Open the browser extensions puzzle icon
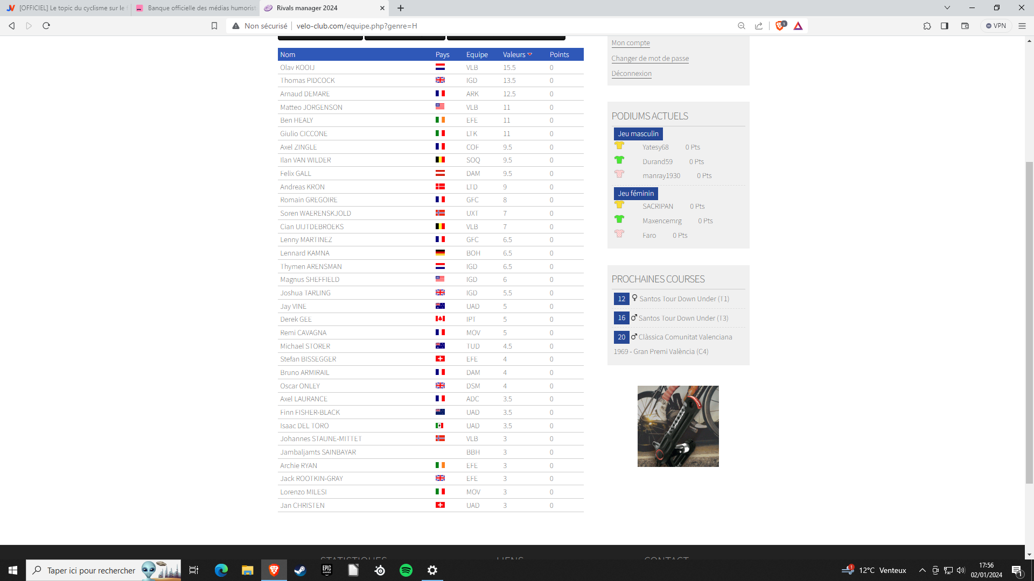The image size is (1034, 581). pyautogui.click(x=927, y=26)
